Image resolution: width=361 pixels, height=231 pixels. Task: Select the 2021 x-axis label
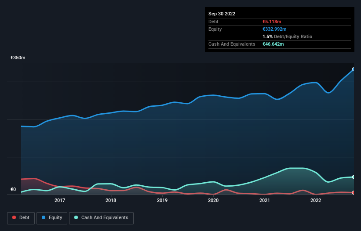point(265,201)
